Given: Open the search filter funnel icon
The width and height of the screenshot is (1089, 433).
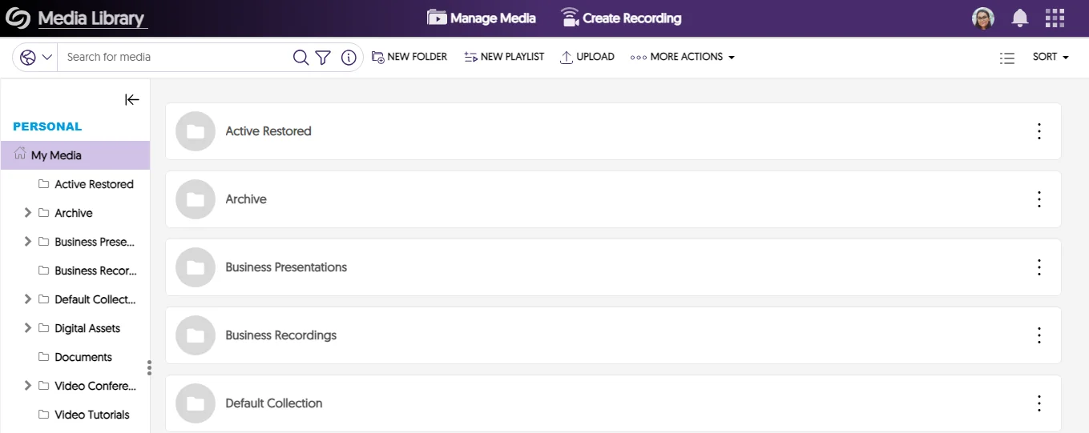Looking at the screenshot, I should (323, 57).
